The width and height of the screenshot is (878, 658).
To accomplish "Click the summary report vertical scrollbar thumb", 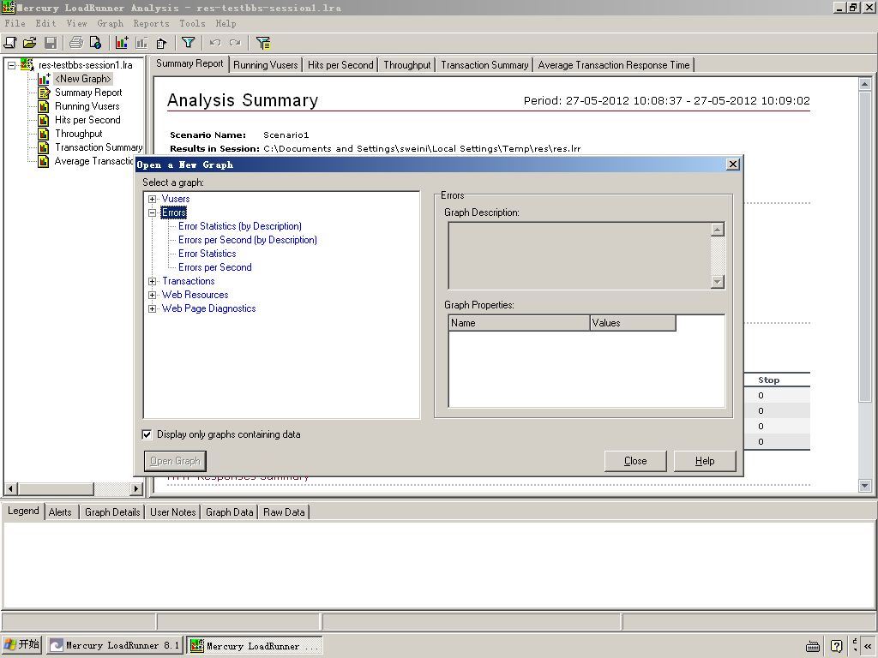I will tap(864, 246).
